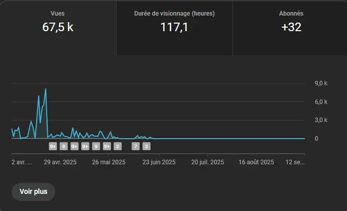Screen dimensions: 347x211
Task: Click the Voir plus button
Action: coord(33,191)
